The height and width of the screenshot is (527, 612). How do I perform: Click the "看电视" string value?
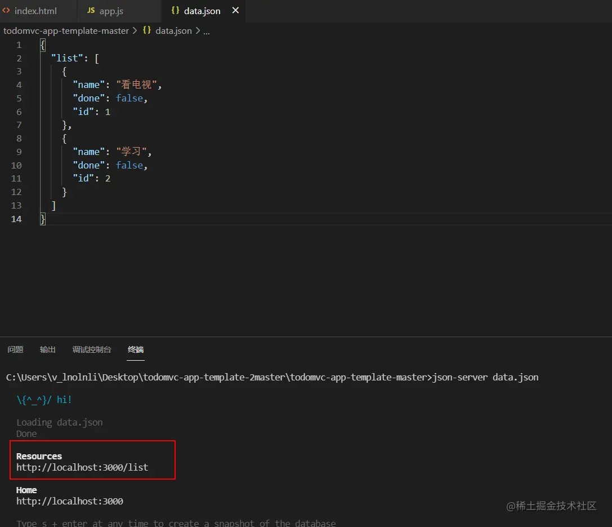click(137, 85)
